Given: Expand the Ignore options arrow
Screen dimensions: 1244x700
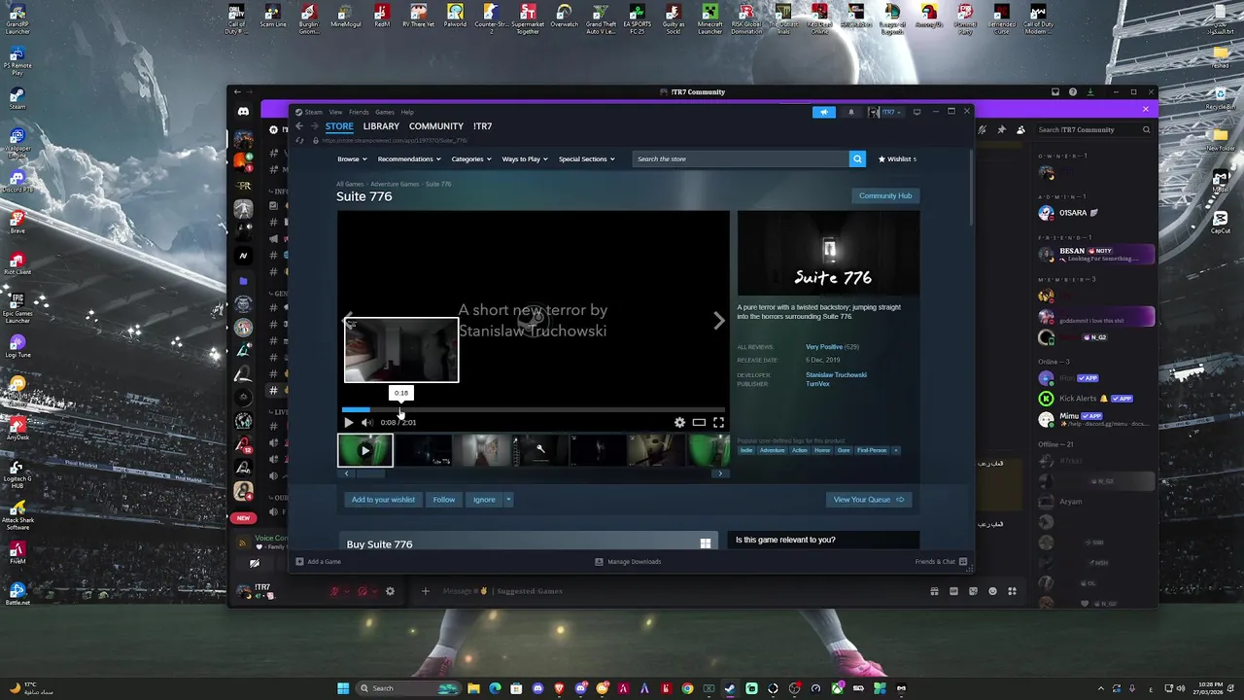Looking at the screenshot, I should [508, 500].
